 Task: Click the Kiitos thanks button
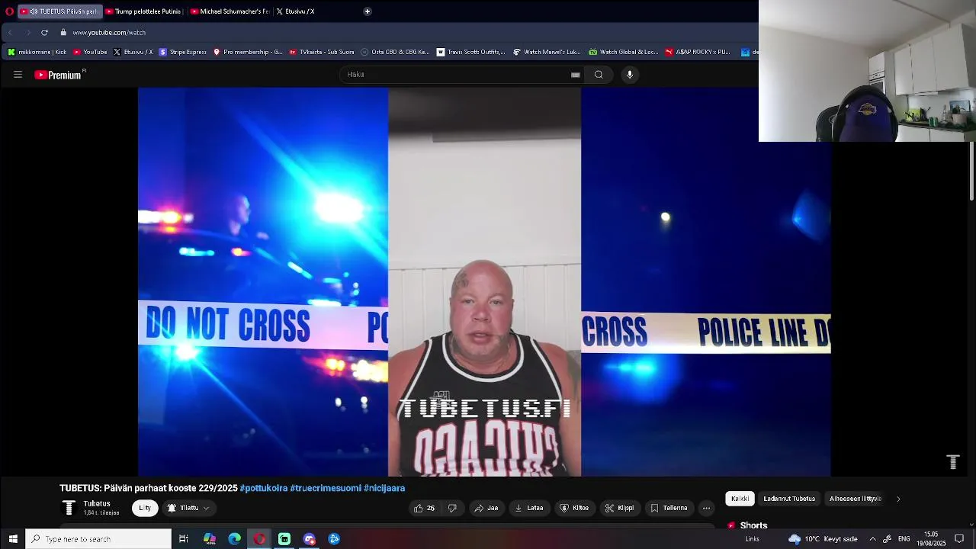click(574, 508)
